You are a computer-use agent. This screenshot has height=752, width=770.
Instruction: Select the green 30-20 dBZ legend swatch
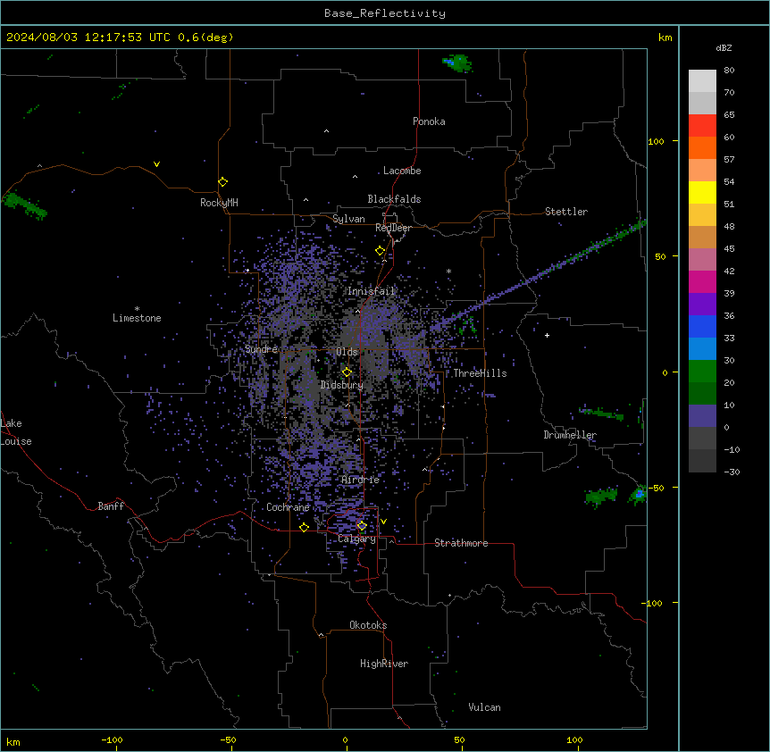point(702,372)
